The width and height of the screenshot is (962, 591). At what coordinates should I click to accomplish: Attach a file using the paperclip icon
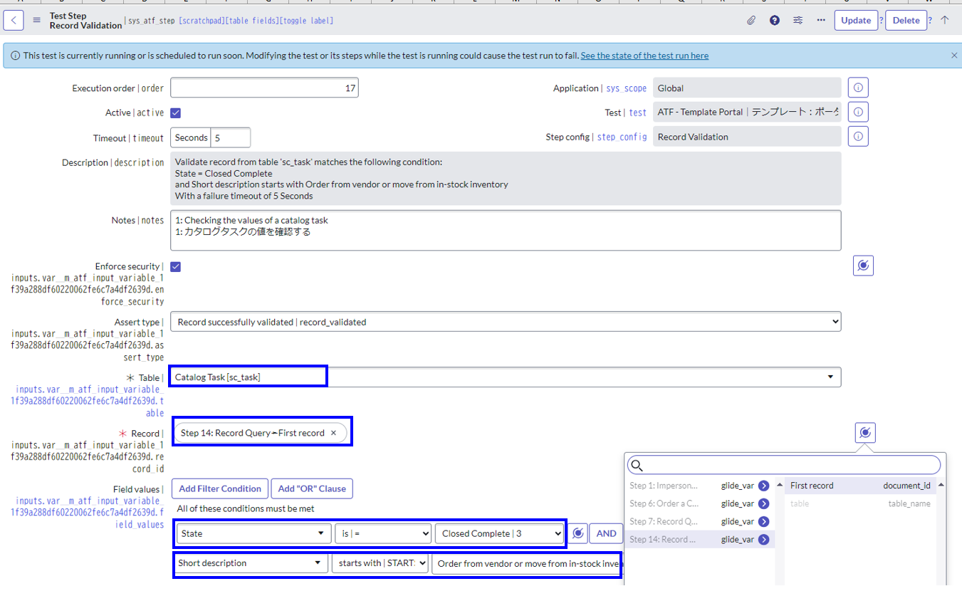pos(751,20)
